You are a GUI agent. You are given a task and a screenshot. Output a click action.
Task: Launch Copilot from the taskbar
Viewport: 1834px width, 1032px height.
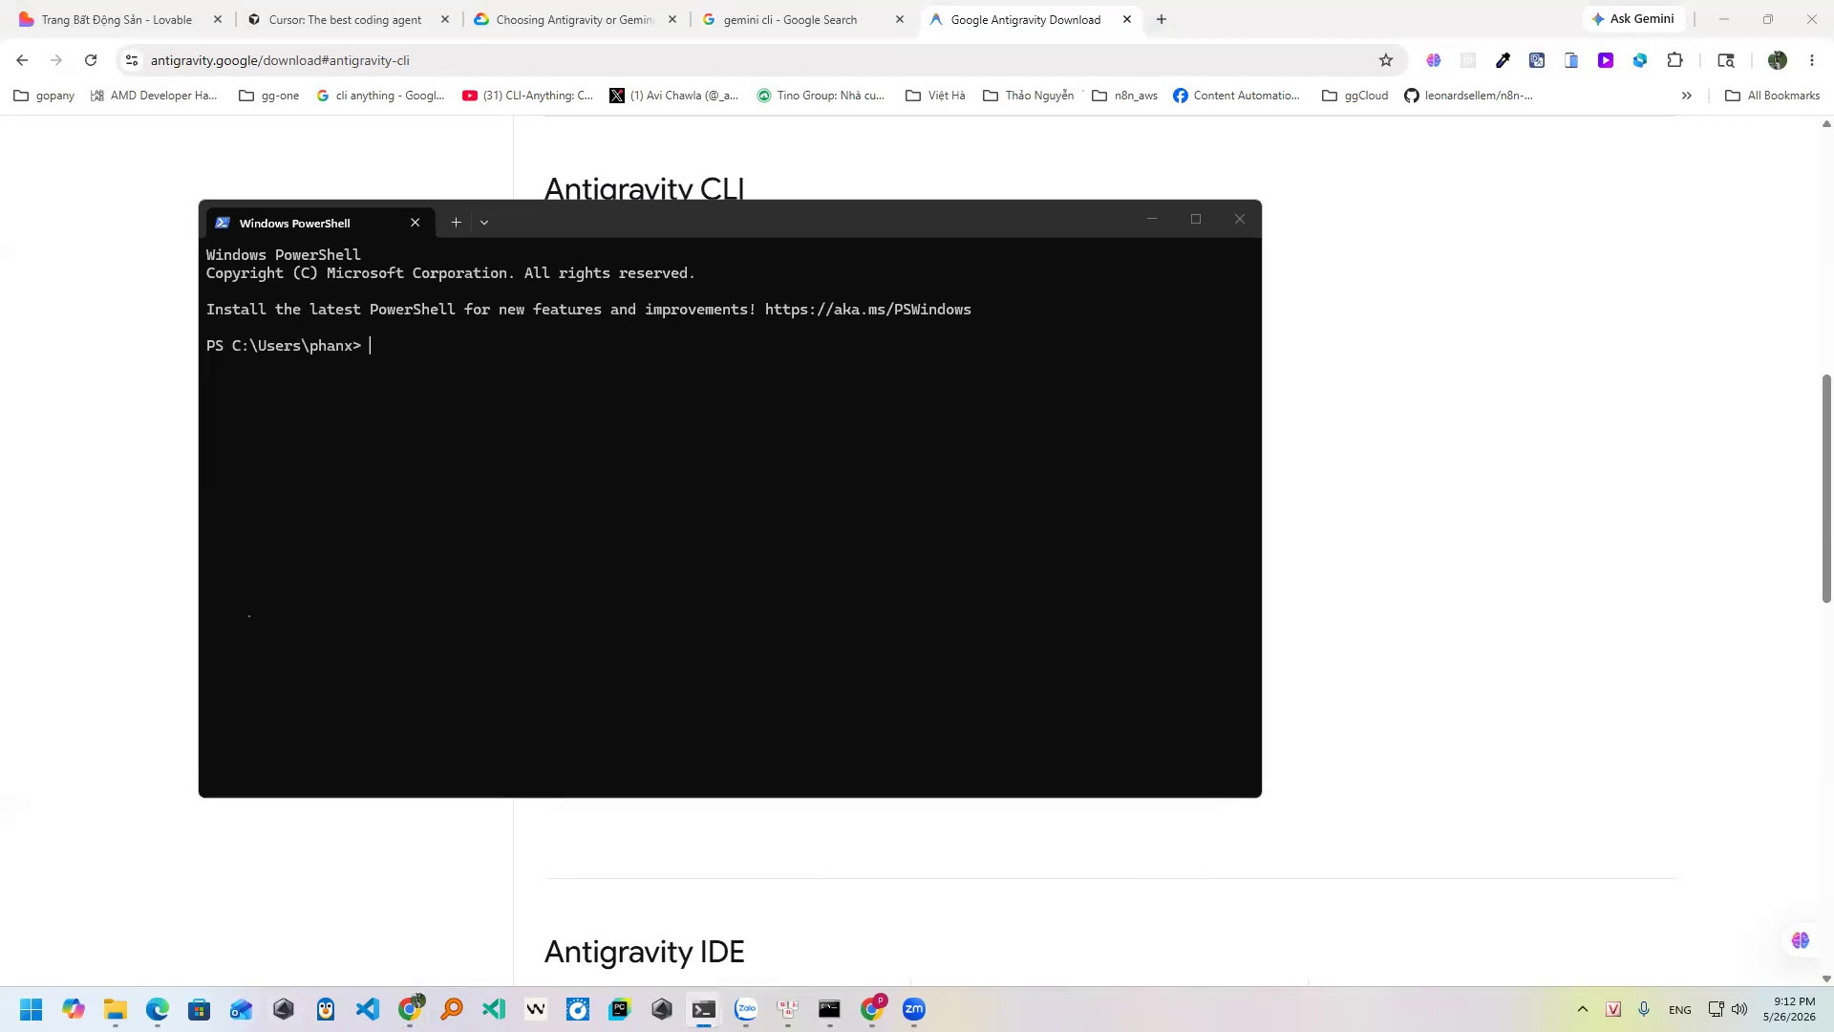pyautogui.click(x=74, y=1009)
